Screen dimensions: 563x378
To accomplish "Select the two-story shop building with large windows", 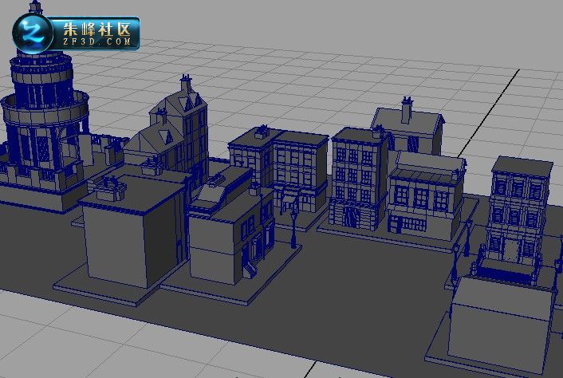I will tap(426, 195).
